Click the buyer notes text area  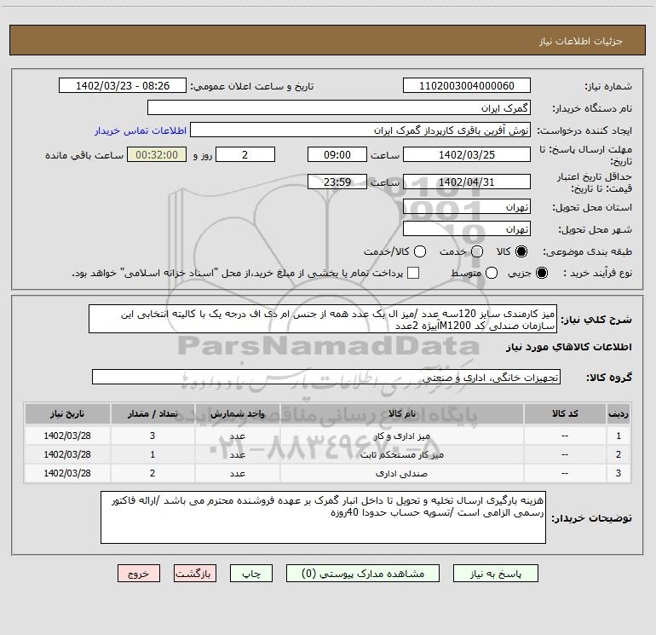[x=323, y=517]
